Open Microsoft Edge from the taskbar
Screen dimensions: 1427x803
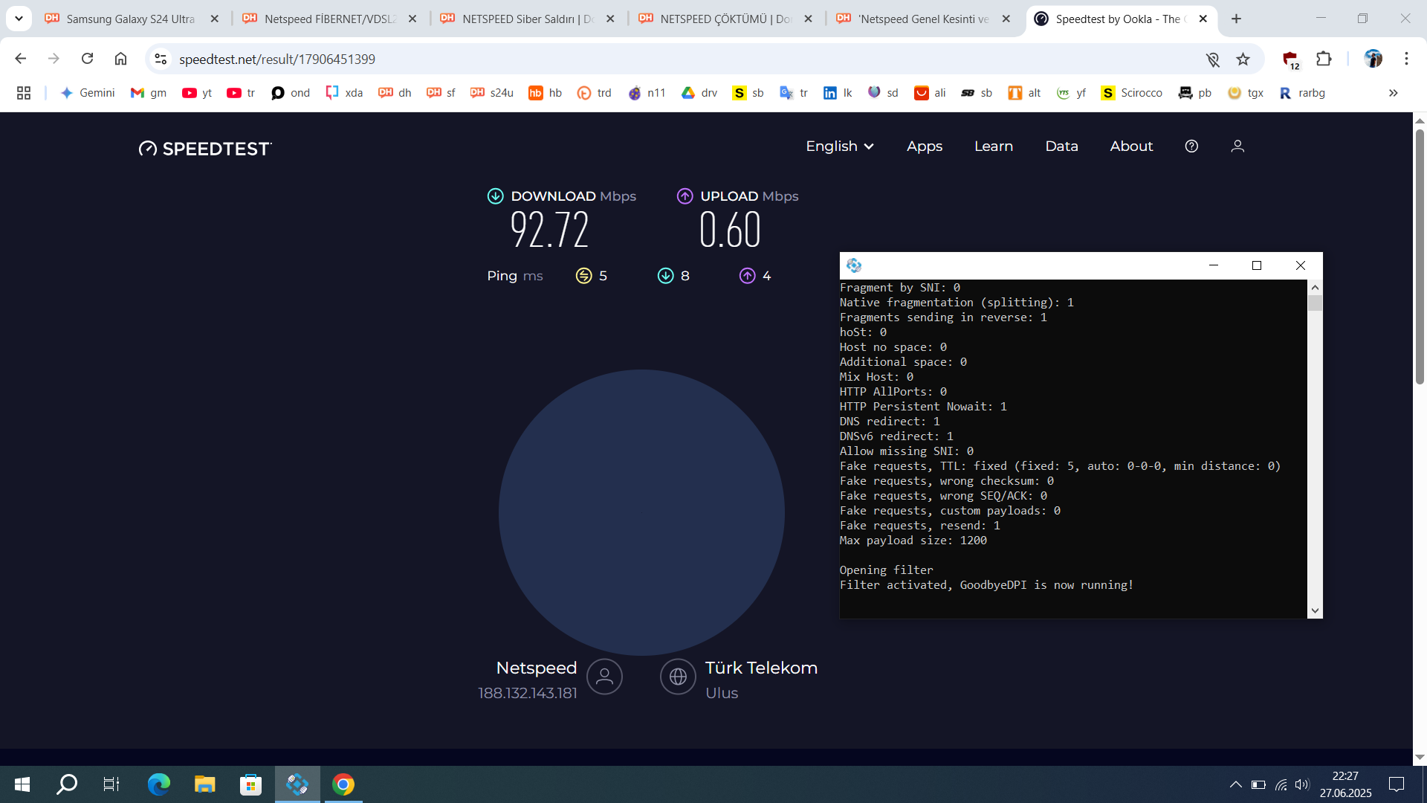point(158,784)
